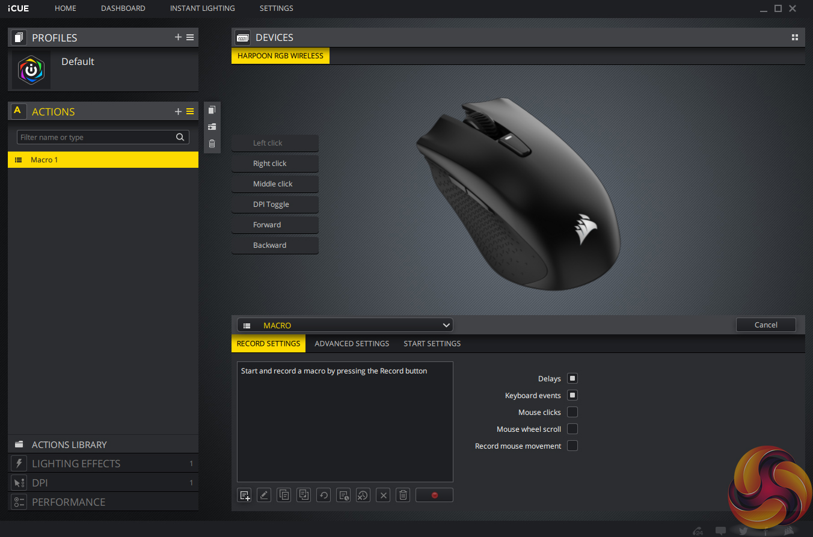813x537 pixels.
Task: Select the Middle click mouse button
Action: [x=275, y=184]
